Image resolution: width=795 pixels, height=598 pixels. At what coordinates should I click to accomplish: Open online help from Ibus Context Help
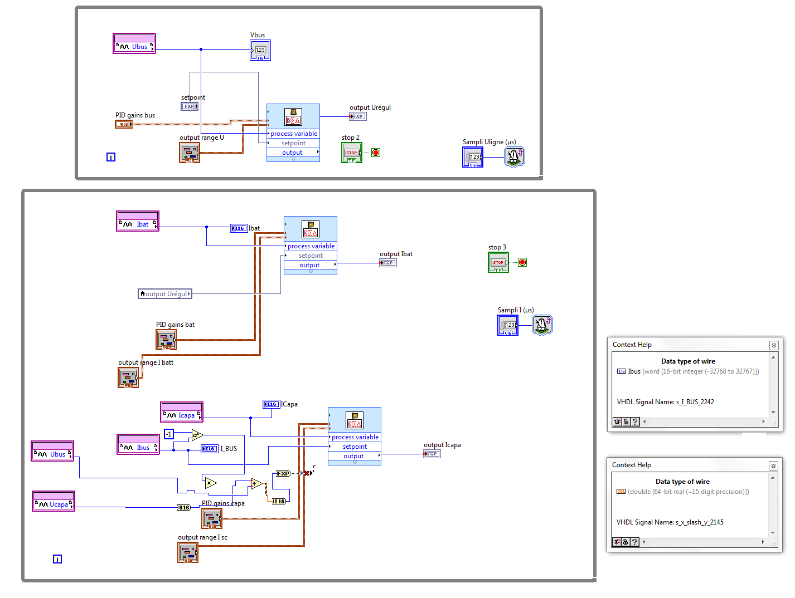[635, 422]
